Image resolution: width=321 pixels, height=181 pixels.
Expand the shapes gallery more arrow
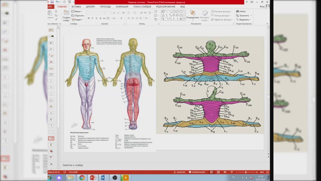pyautogui.click(x=184, y=19)
